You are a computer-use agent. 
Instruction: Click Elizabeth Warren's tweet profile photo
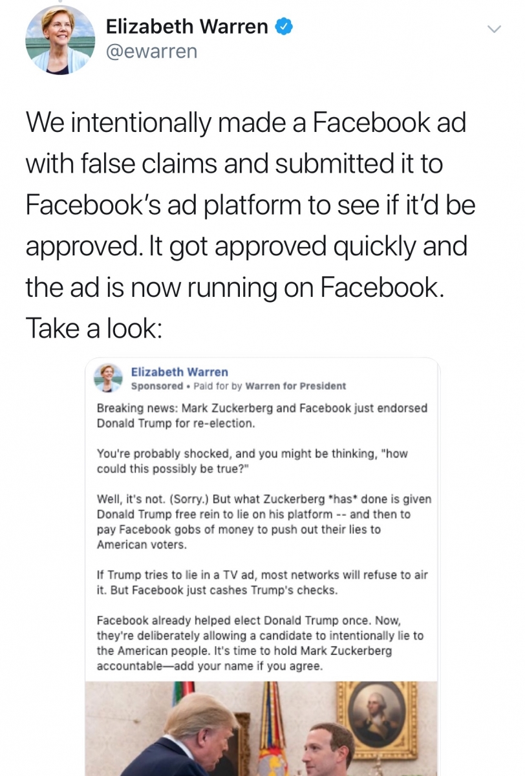(59, 40)
